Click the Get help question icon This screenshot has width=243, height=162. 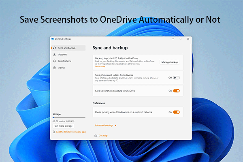click(x=96, y=136)
